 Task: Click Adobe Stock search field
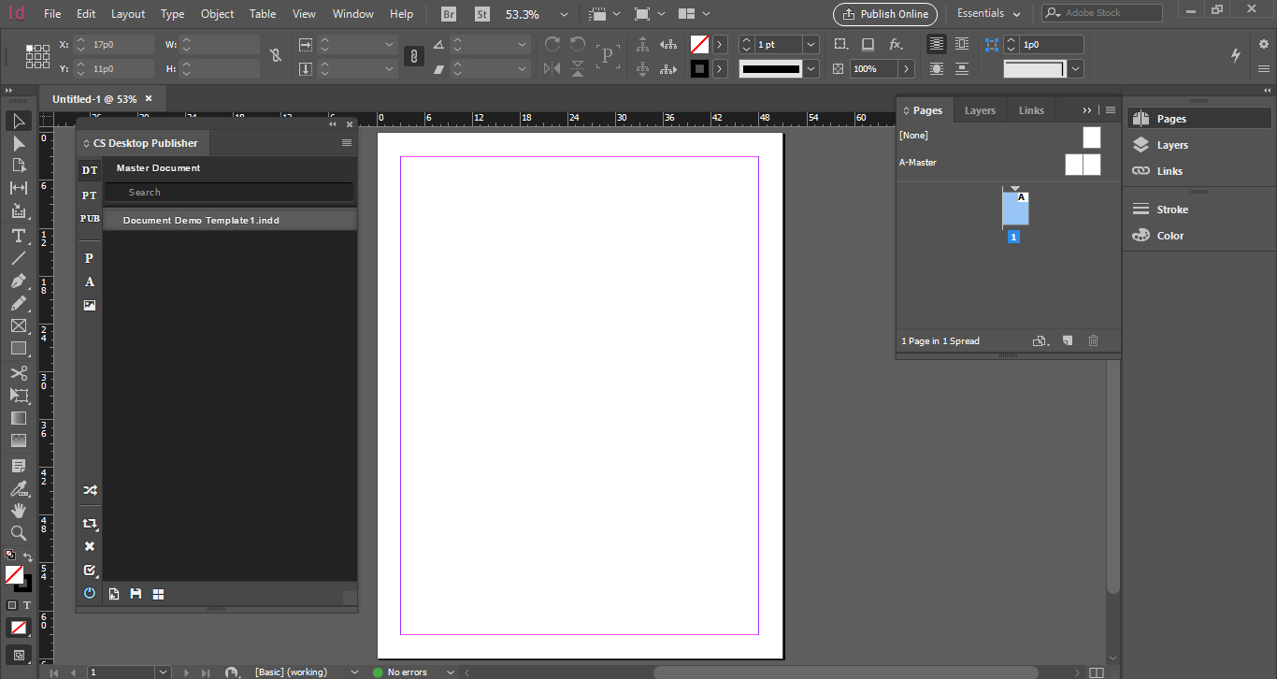point(1102,13)
